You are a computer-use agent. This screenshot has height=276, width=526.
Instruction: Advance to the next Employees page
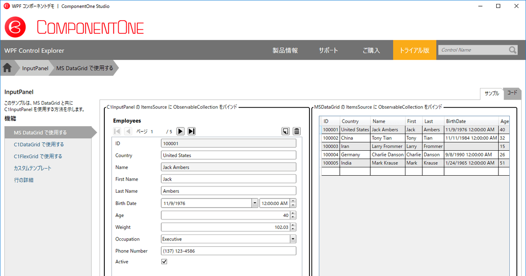coord(181,131)
